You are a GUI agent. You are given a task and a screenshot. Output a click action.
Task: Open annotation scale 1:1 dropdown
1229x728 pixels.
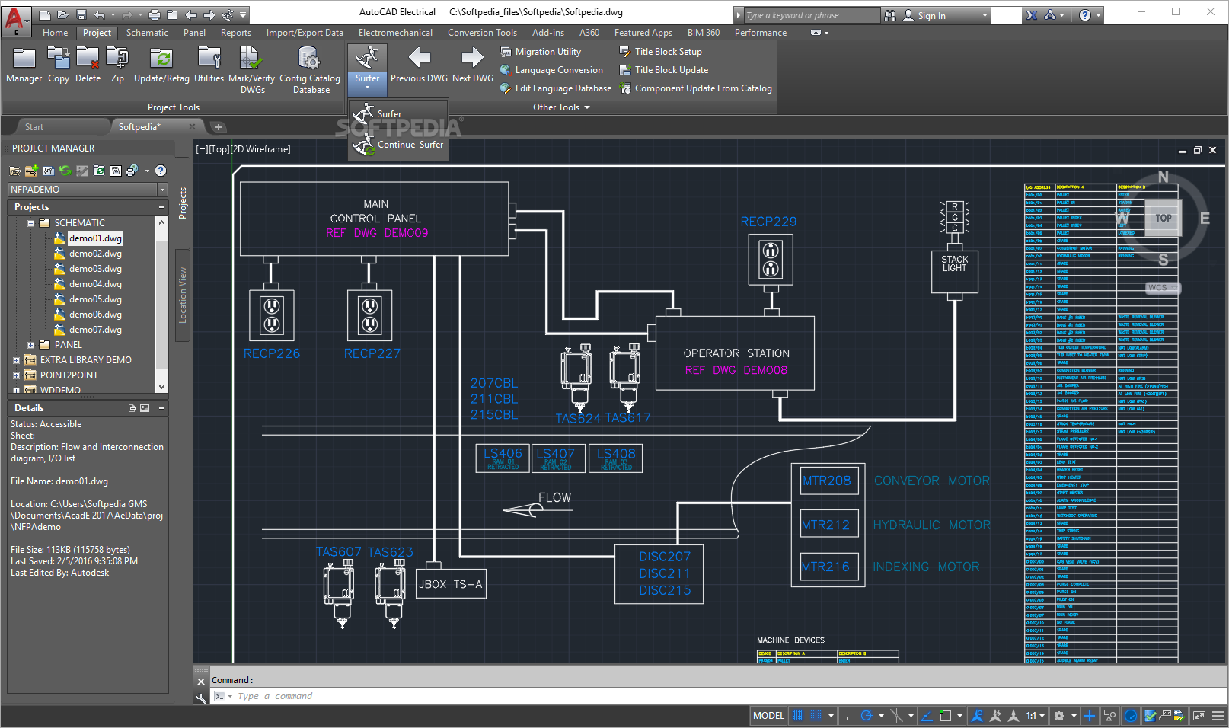[1036, 716]
